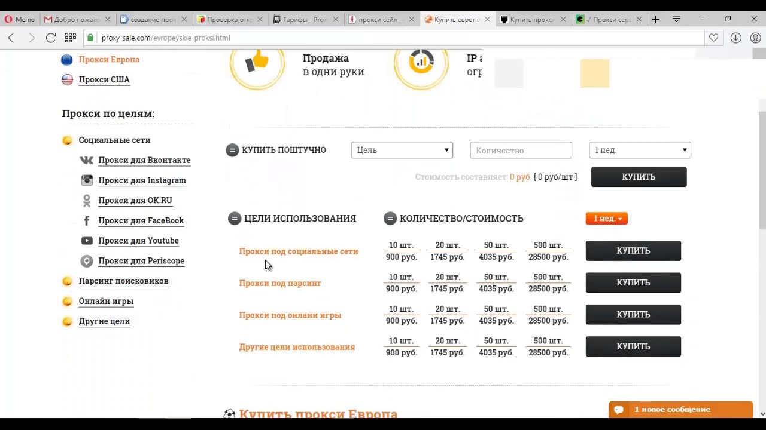
Task: Click the КУПИТЬ ПОШТУЧНО round icon
Action: (x=232, y=150)
